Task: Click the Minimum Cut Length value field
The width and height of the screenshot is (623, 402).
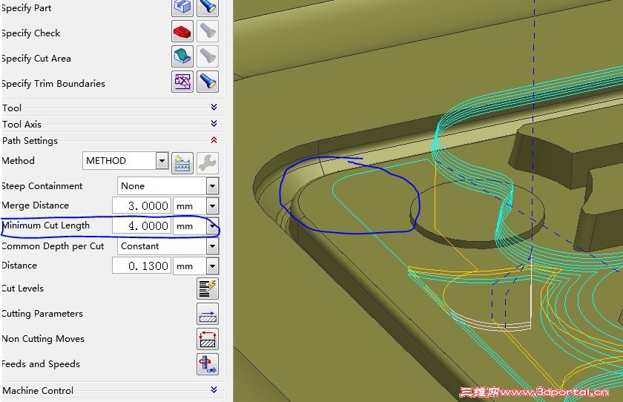Action: point(142,225)
